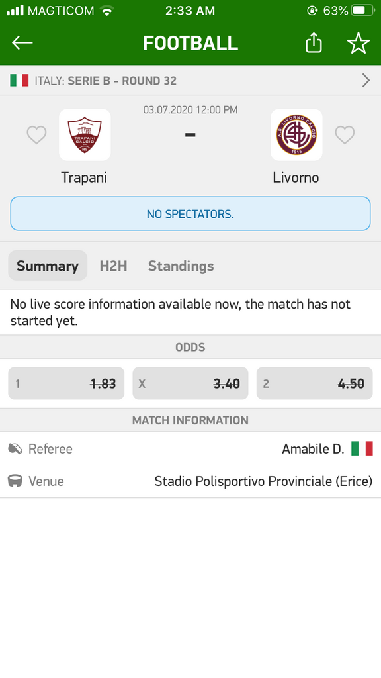Viewport: 381px width, 678px height.
Task: Tap the venue stadium icon
Action: pyautogui.click(x=15, y=481)
